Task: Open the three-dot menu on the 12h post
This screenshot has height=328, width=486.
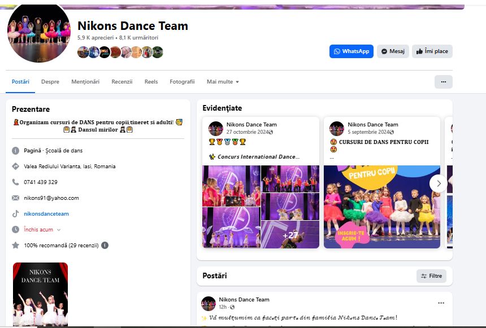Action: (441, 303)
